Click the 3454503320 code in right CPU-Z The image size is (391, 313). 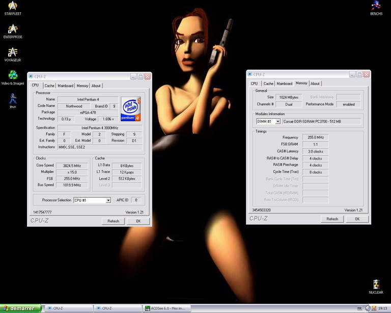pyautogui.click(x=261, y=210)
